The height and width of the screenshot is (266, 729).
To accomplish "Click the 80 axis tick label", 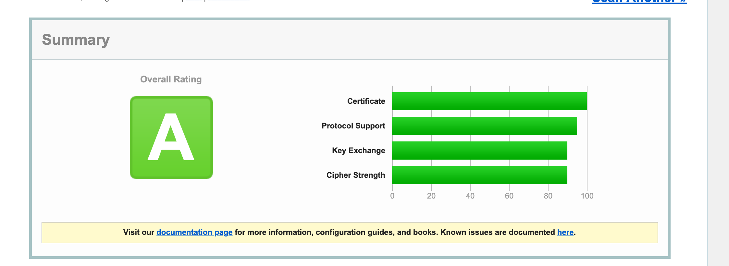I will 548,196.
